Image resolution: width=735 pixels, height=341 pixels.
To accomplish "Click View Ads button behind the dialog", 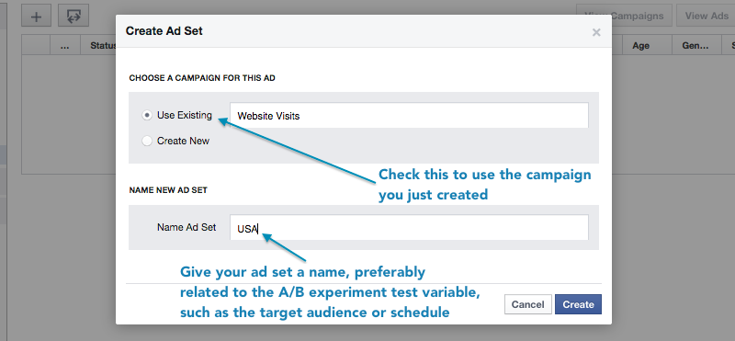I will [706, 16].
